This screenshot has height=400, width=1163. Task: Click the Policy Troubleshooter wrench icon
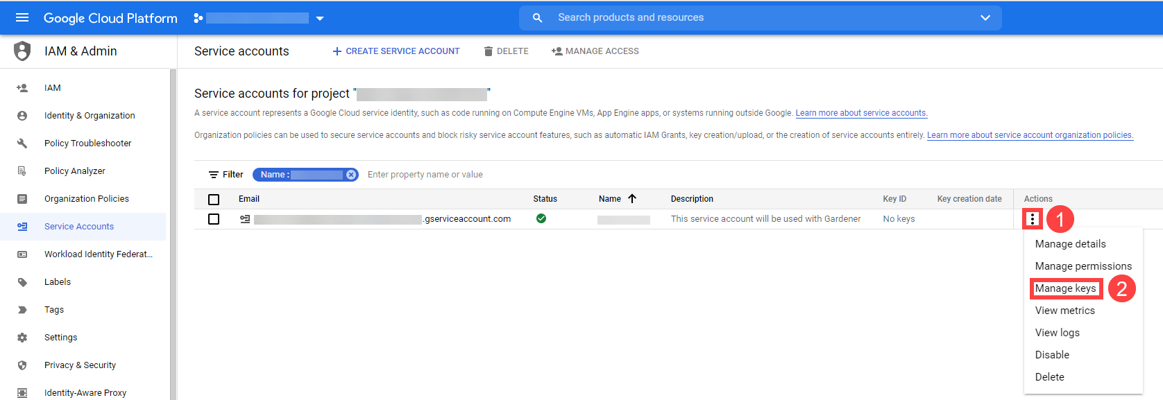click(22, 144)
